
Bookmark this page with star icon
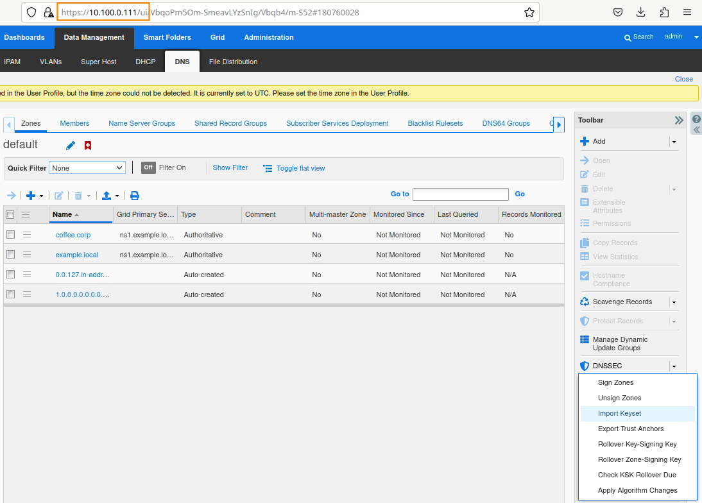coord(529,12)
